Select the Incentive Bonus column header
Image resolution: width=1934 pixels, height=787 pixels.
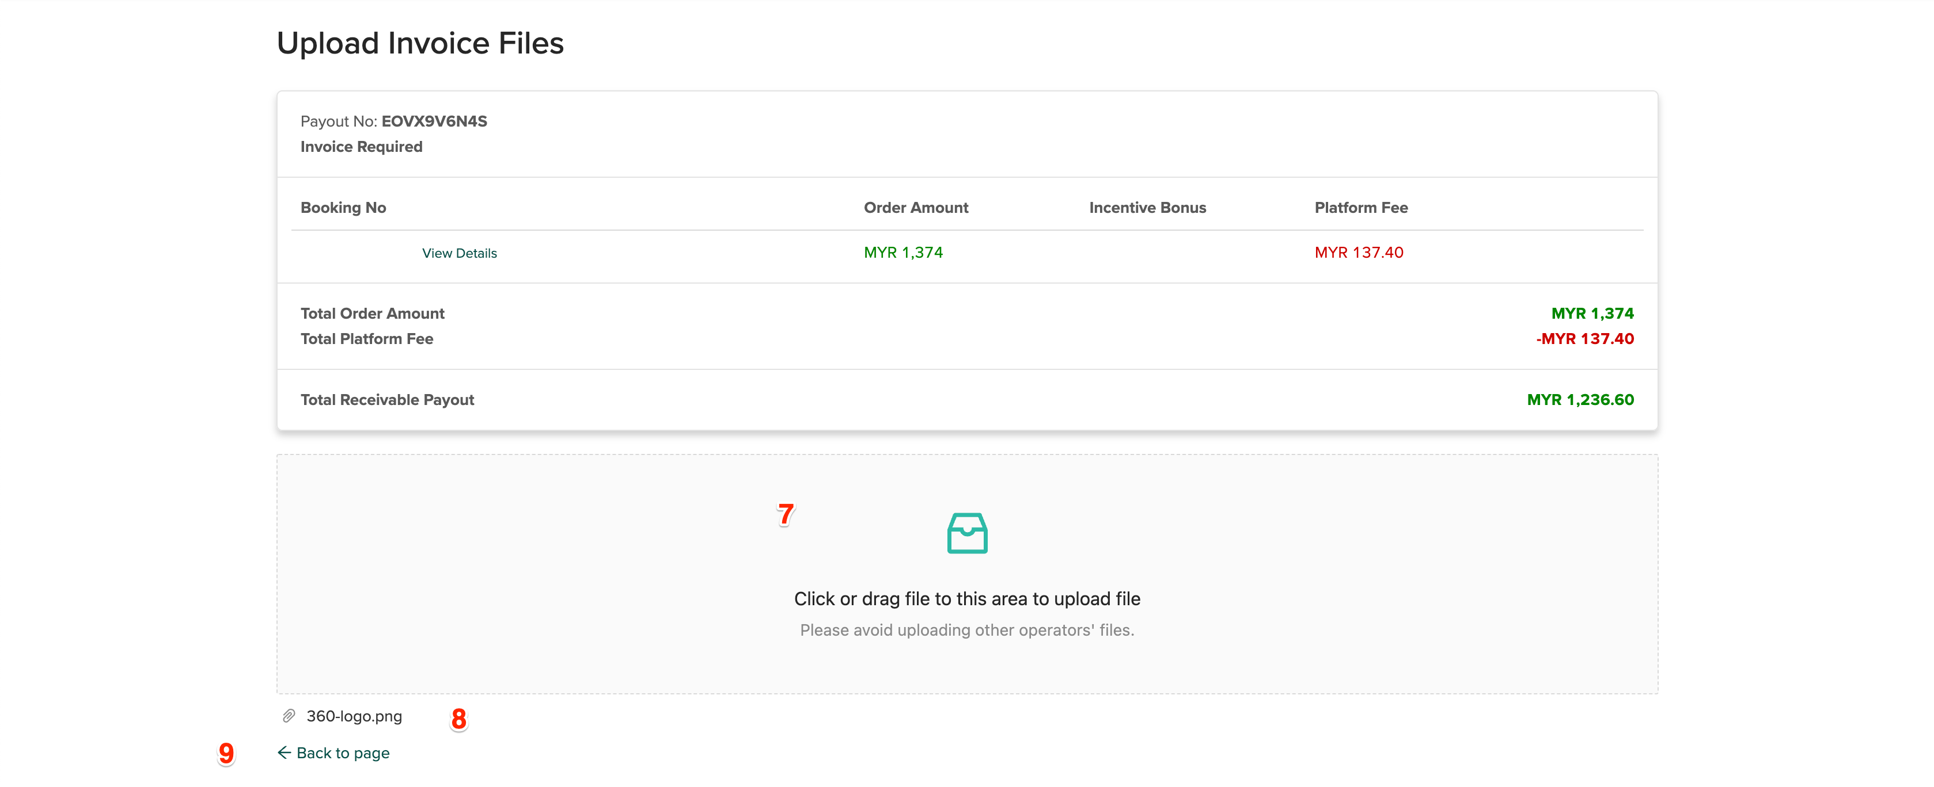pos(1147,208)
